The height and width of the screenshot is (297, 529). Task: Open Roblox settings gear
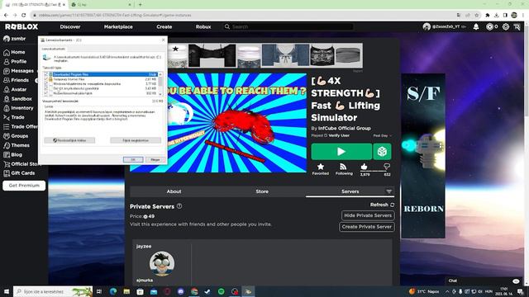(506, 26)
